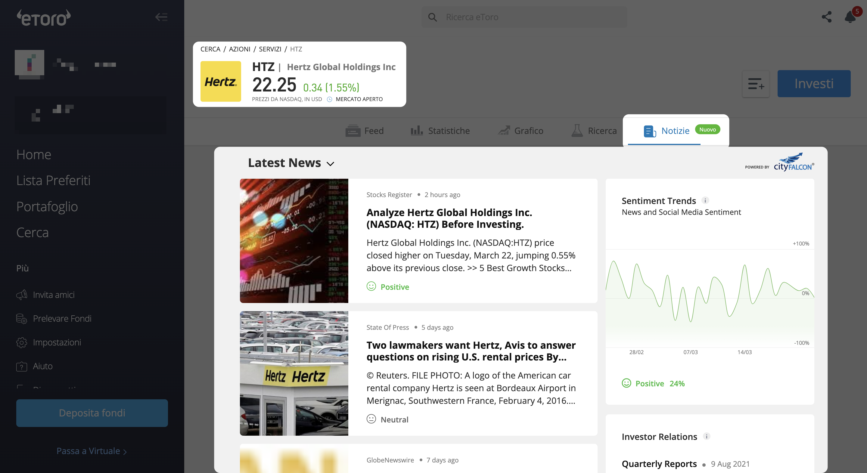This screenshot has width=867, height=473.
Task: Click the Investi button
Action: tap(814, 84)
